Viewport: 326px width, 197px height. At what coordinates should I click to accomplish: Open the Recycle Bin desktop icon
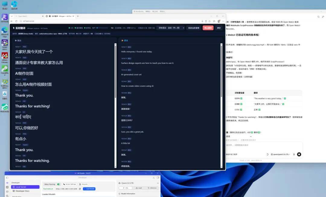[x=5, y=95]
